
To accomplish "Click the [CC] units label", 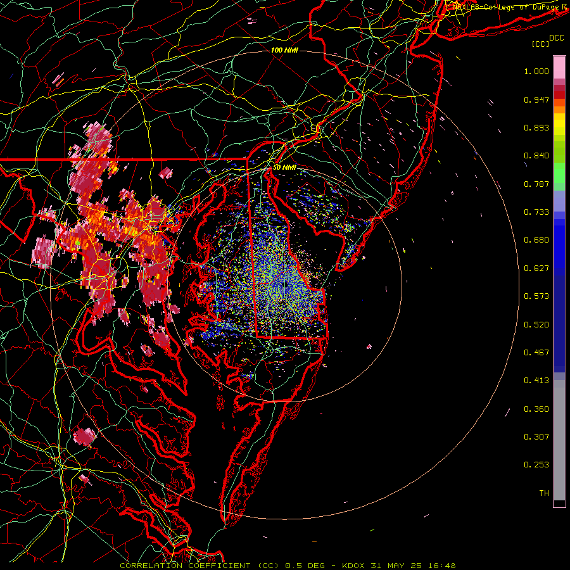I will tap(541, 44).
